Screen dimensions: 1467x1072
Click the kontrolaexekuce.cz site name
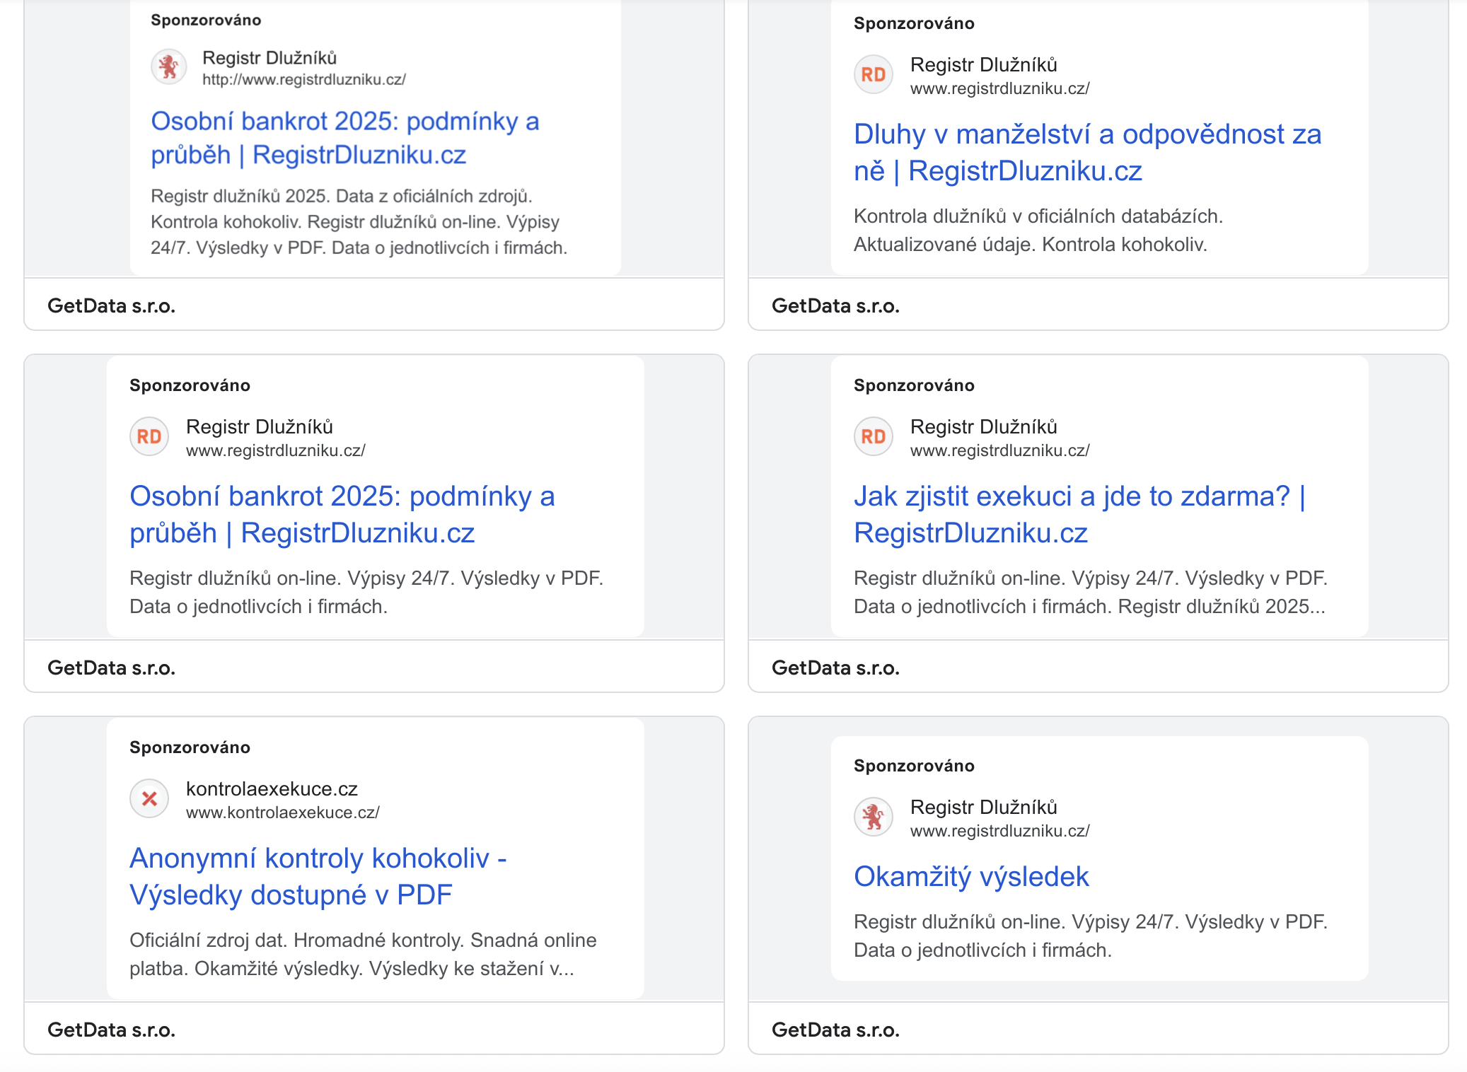point(272,788)
